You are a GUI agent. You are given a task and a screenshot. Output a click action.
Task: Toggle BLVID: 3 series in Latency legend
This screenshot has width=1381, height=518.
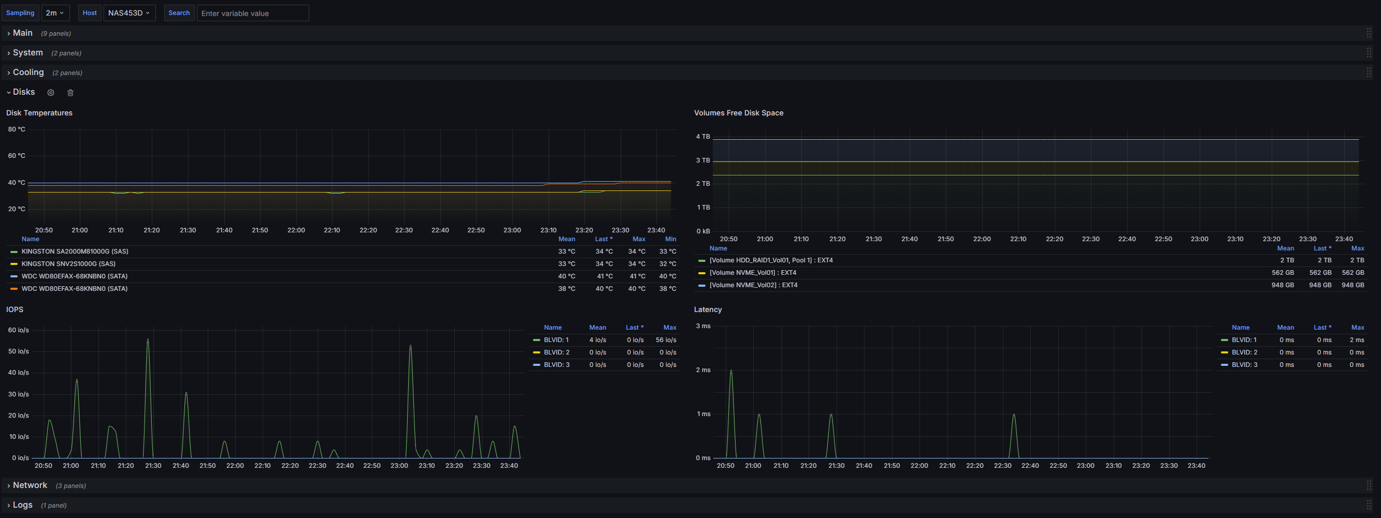point(1244,365)
